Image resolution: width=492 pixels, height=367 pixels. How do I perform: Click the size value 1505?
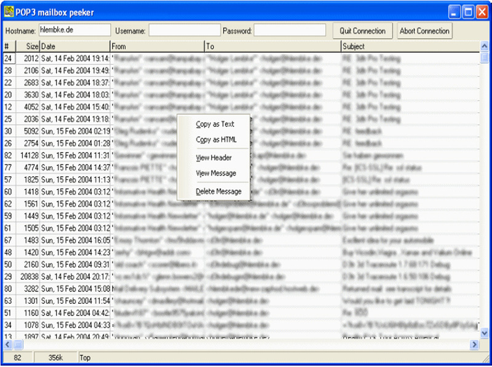[x=31, y=228]
